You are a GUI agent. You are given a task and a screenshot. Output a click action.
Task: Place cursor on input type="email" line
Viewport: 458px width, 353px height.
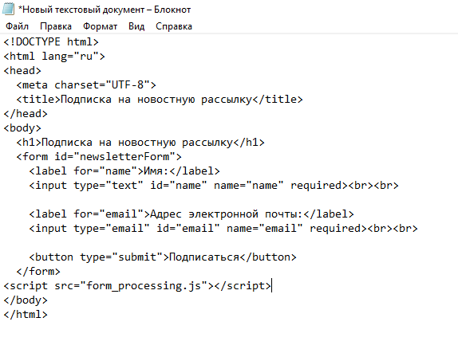pyautogui.click(x=223, y=229)
